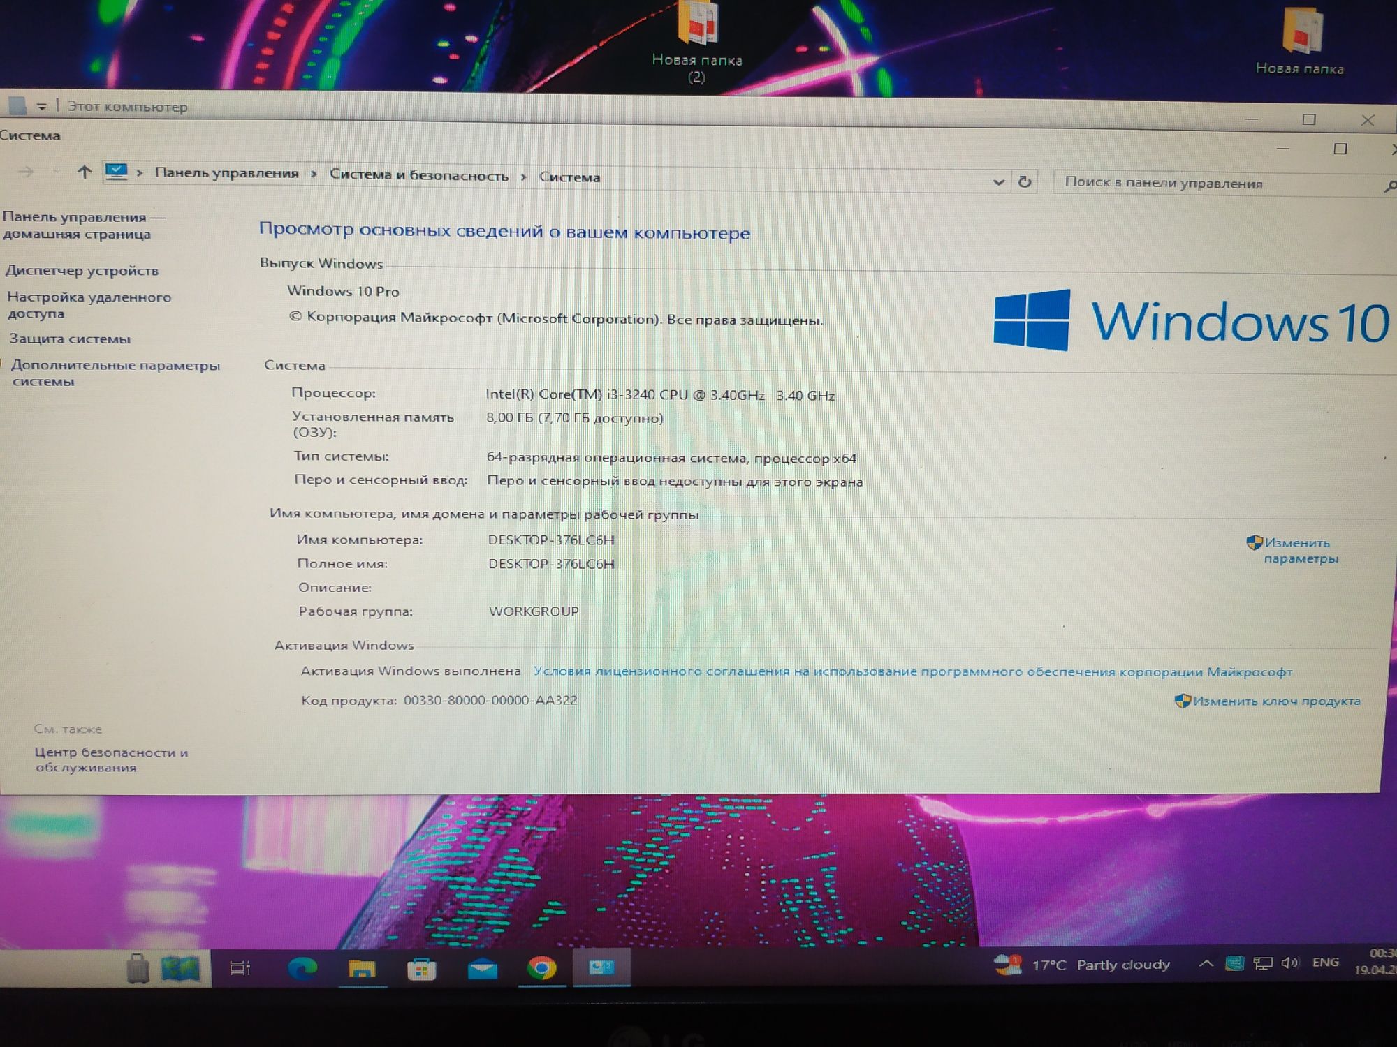This screenshot has height=1047, width=1397.
Task: Maximize the Система window
Action: [x=1340, y=149]
